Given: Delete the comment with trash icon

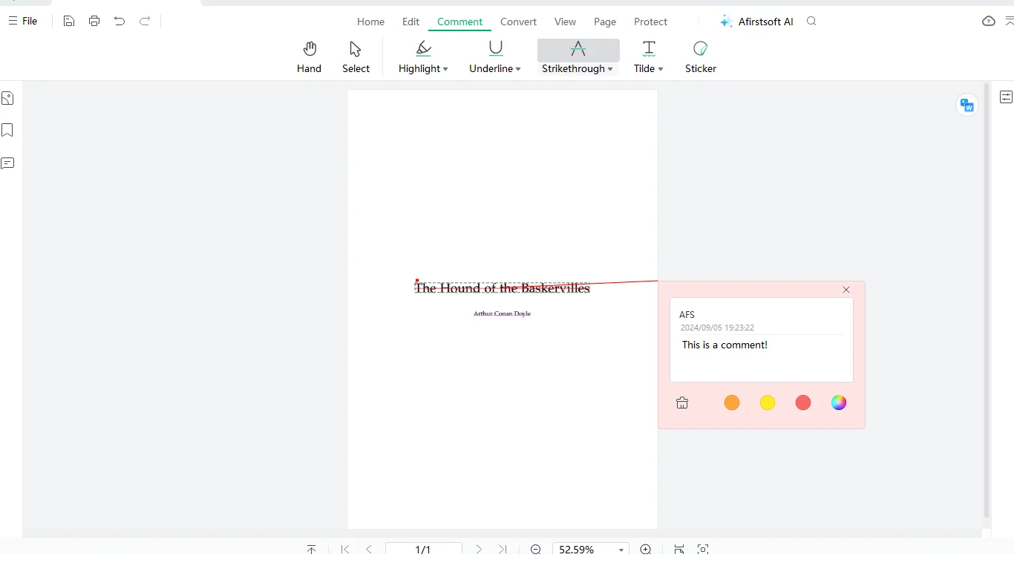Looking at the screenshot, I should coord(682,403).
